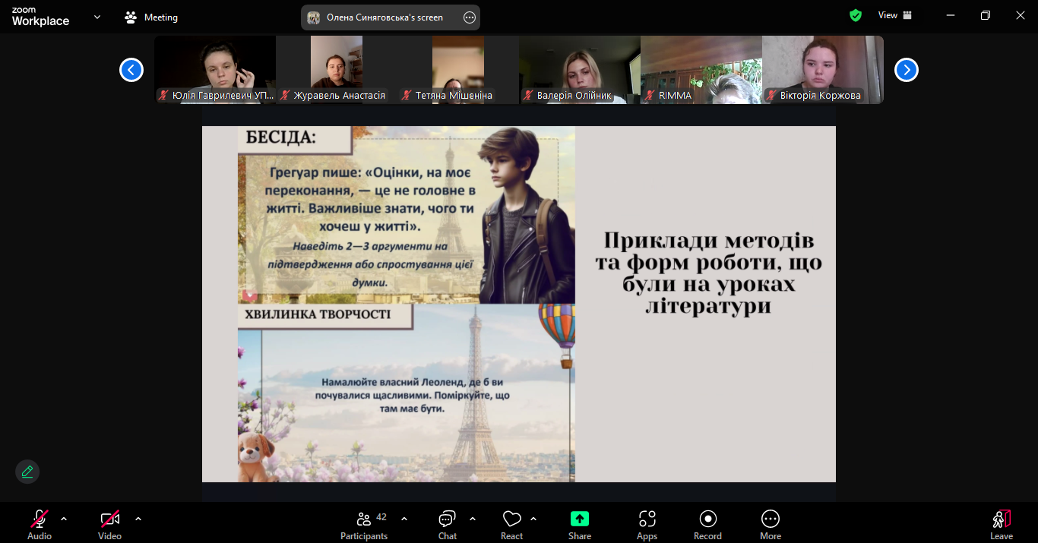Open the Apps menu icon

tap(647, 519)
